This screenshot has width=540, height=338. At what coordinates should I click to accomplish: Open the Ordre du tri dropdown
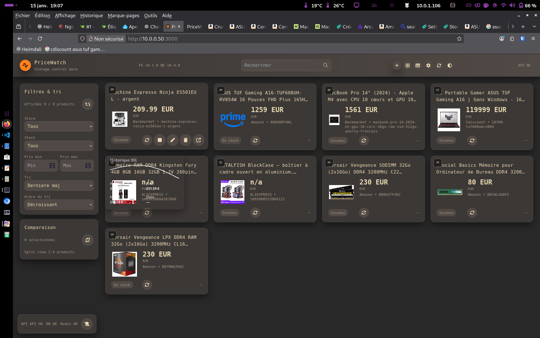pyautogui.click(x=59, y=205)
